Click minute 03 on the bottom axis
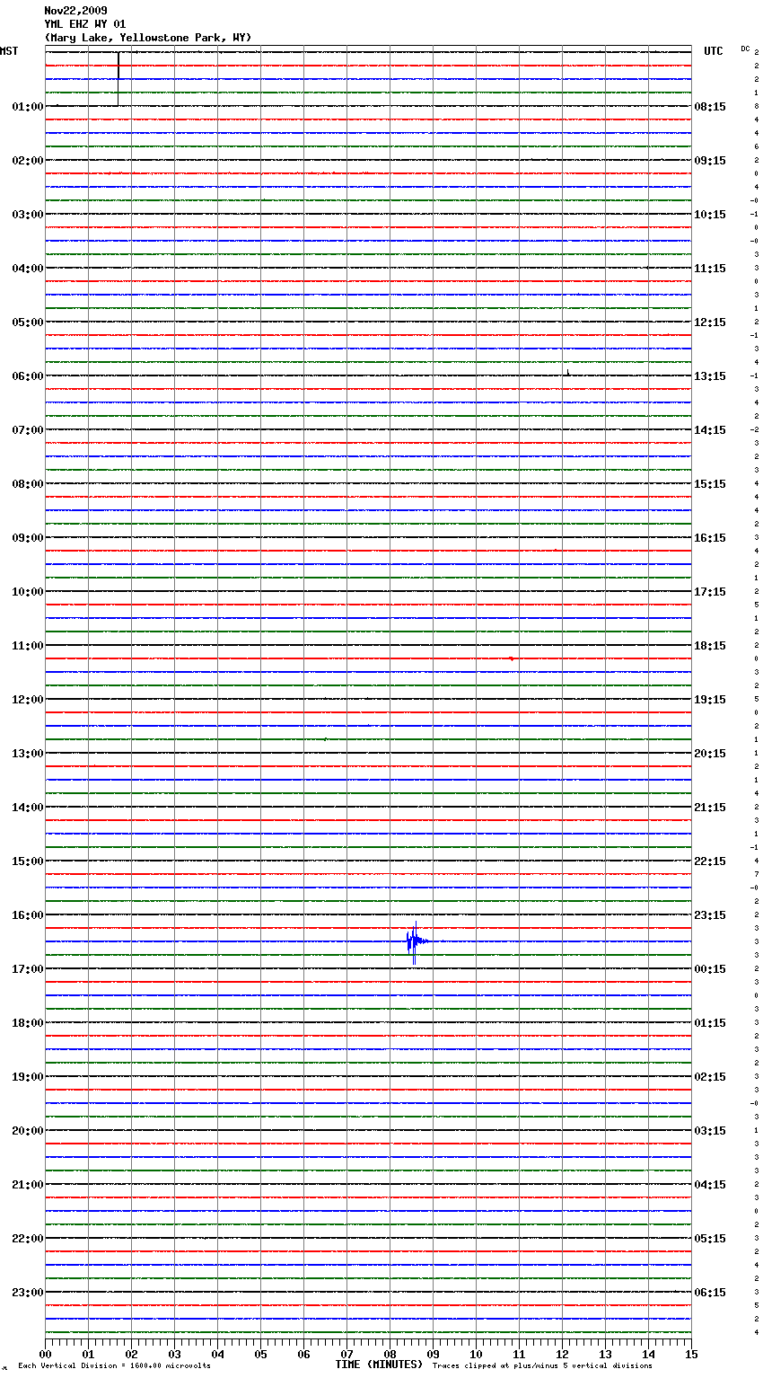763x1378 pixels. (x=174, y=1354)
